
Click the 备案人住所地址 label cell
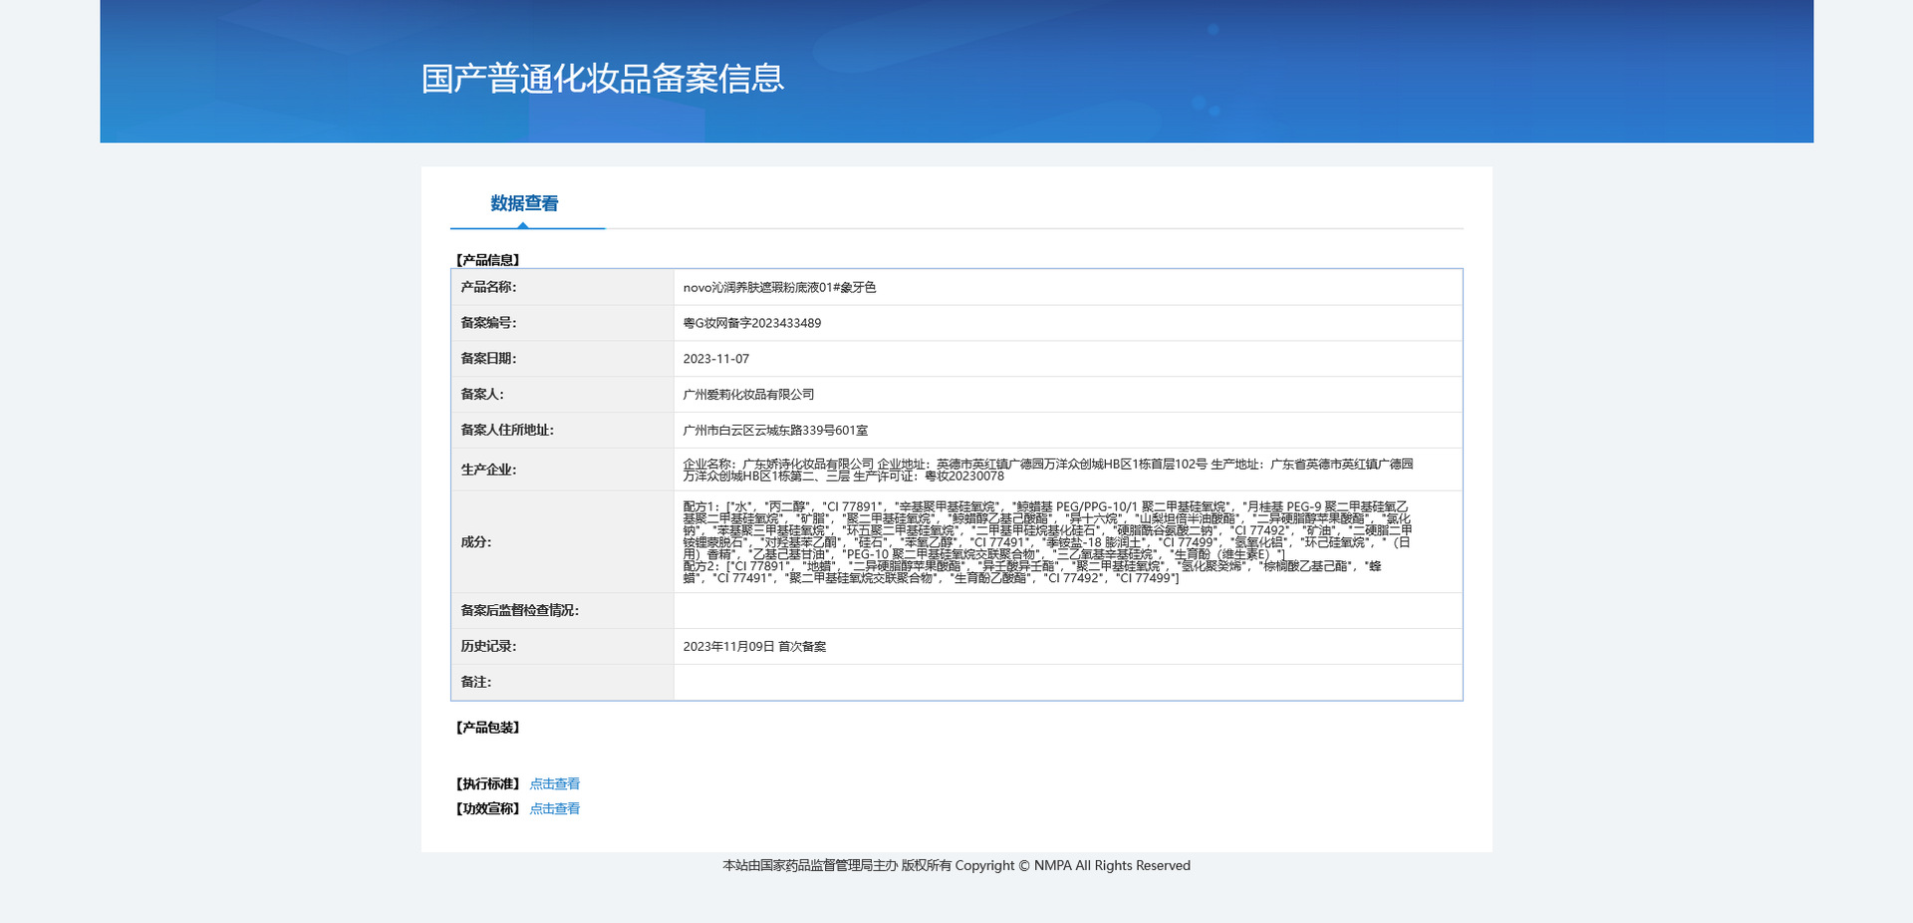562,431
